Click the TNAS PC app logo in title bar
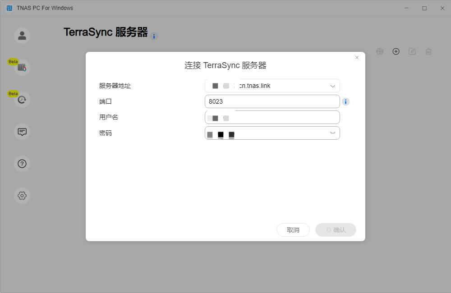This screenshot has width=451, height=293. tap(9, 8)
